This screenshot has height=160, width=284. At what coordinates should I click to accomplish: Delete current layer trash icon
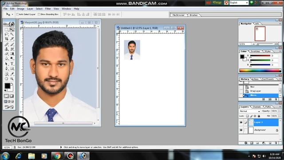coord(276,143)
